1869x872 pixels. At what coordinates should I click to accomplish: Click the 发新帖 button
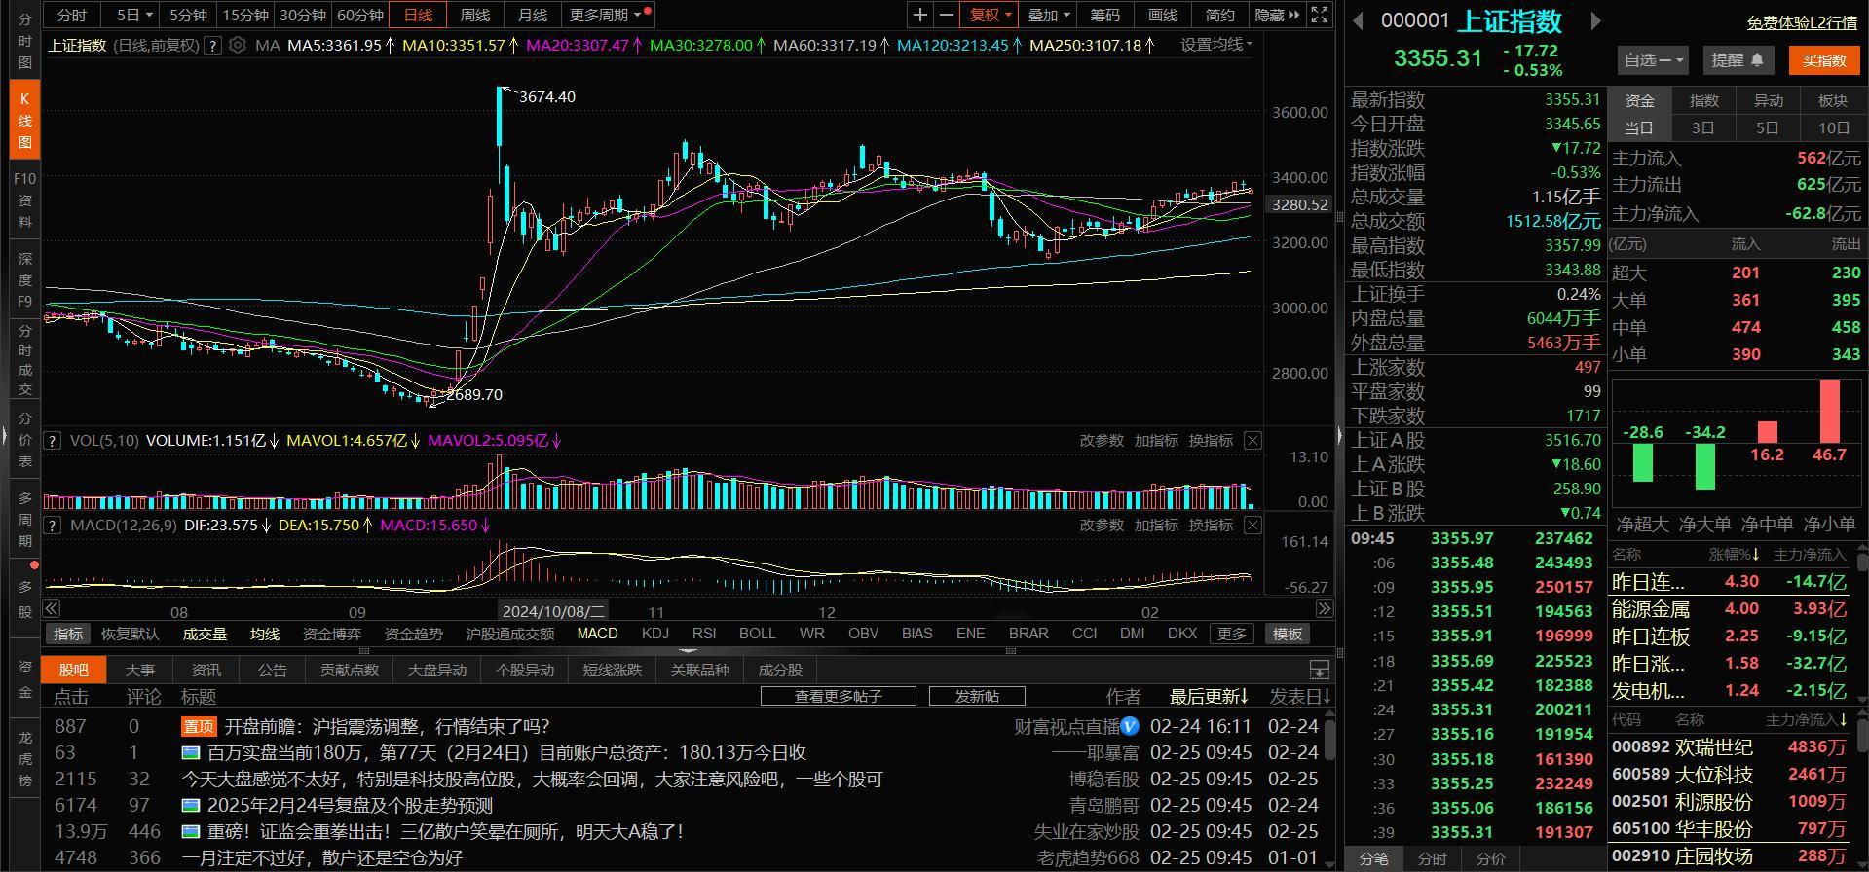[x=977, y=696]
